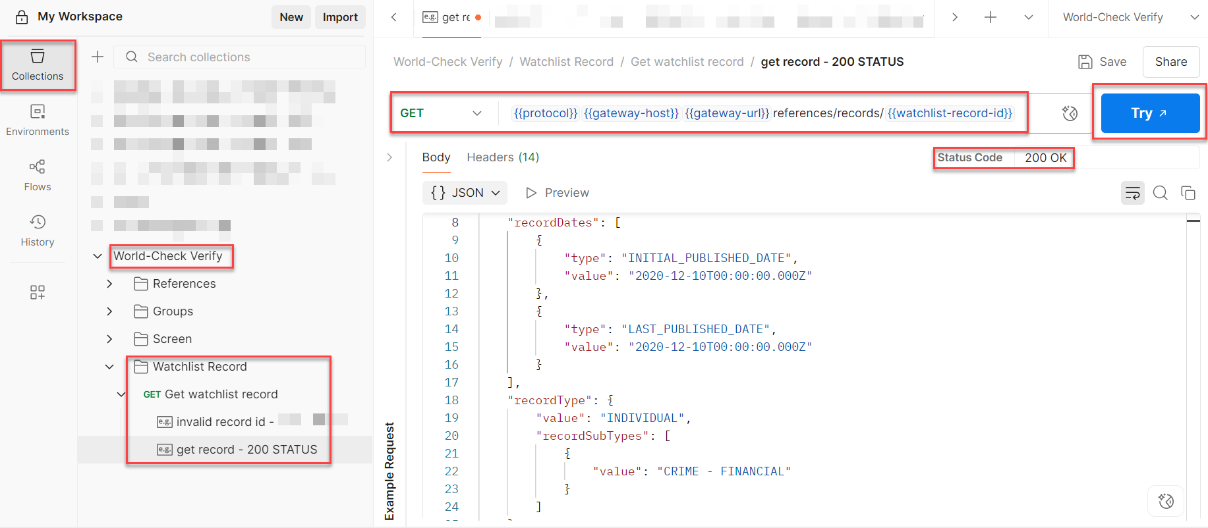
Task: Switch to the Headers (14) tab
Action: 503,157
